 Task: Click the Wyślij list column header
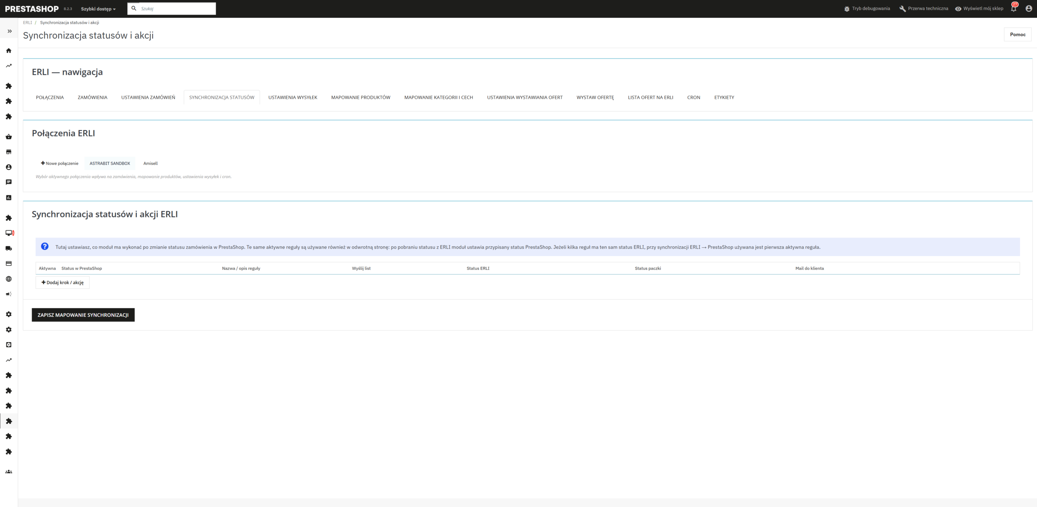361,268
